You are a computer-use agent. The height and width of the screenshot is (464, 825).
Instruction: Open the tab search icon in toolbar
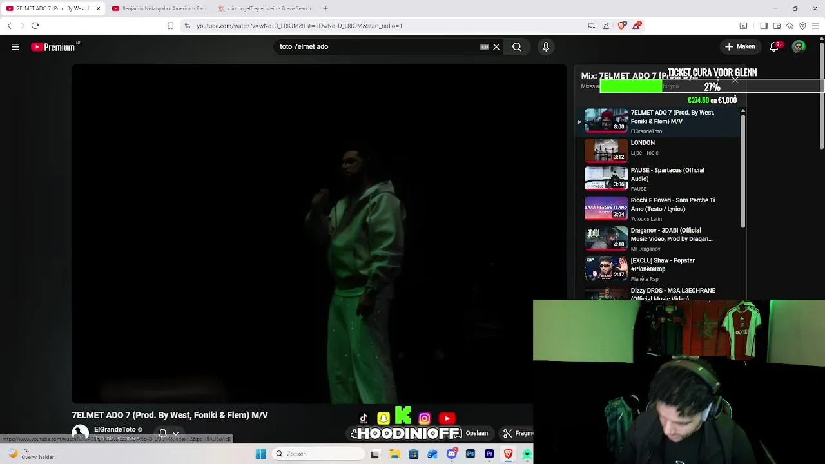click(x=743, y=26)
